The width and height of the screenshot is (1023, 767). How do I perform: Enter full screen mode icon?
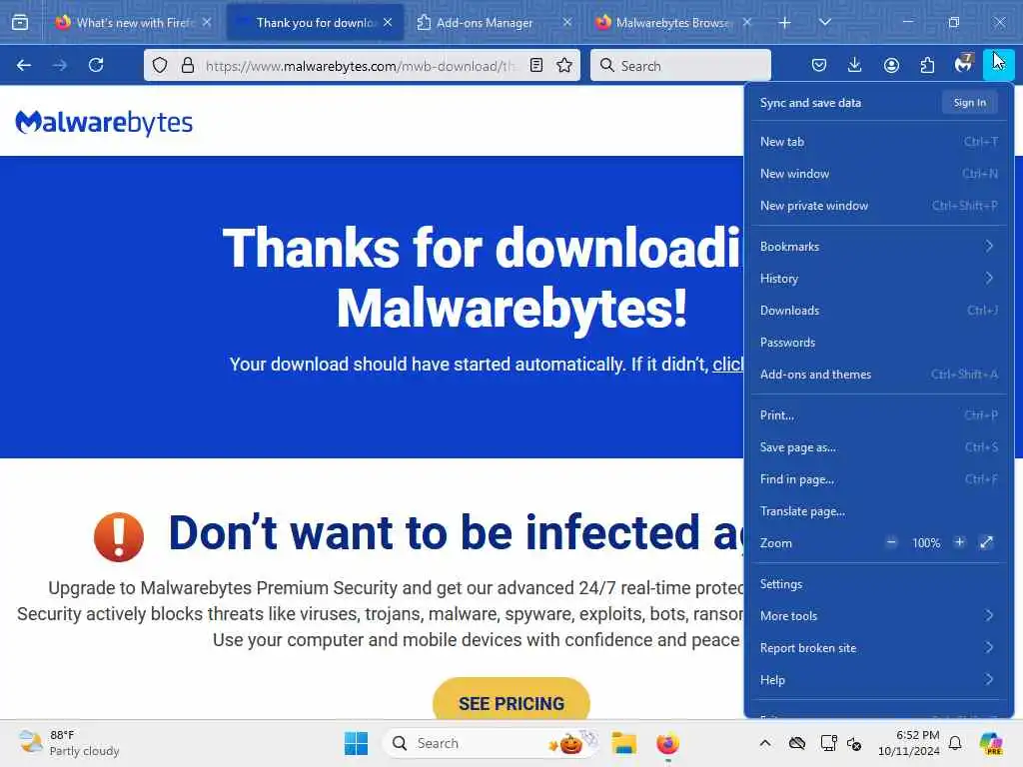pos(986,542)
